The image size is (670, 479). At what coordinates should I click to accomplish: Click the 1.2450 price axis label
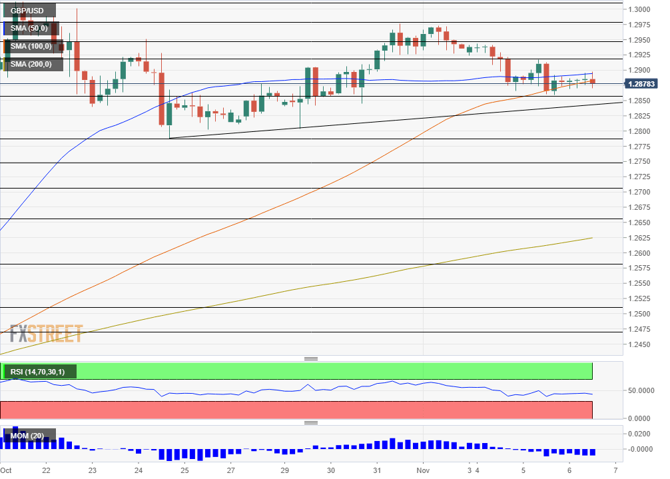click(639, 344)
